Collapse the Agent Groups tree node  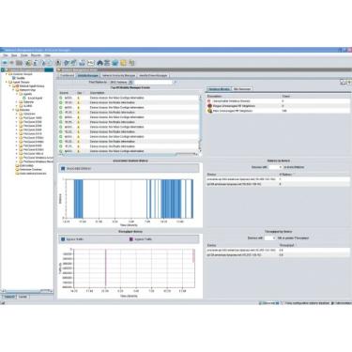click(x=7, y=82)
